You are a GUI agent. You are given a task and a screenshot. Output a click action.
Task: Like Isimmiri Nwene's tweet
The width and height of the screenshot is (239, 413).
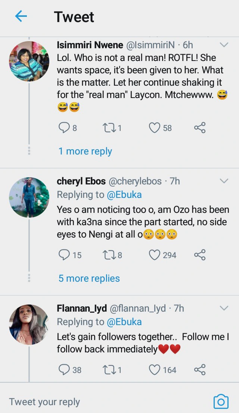click(x=154, y=128)
